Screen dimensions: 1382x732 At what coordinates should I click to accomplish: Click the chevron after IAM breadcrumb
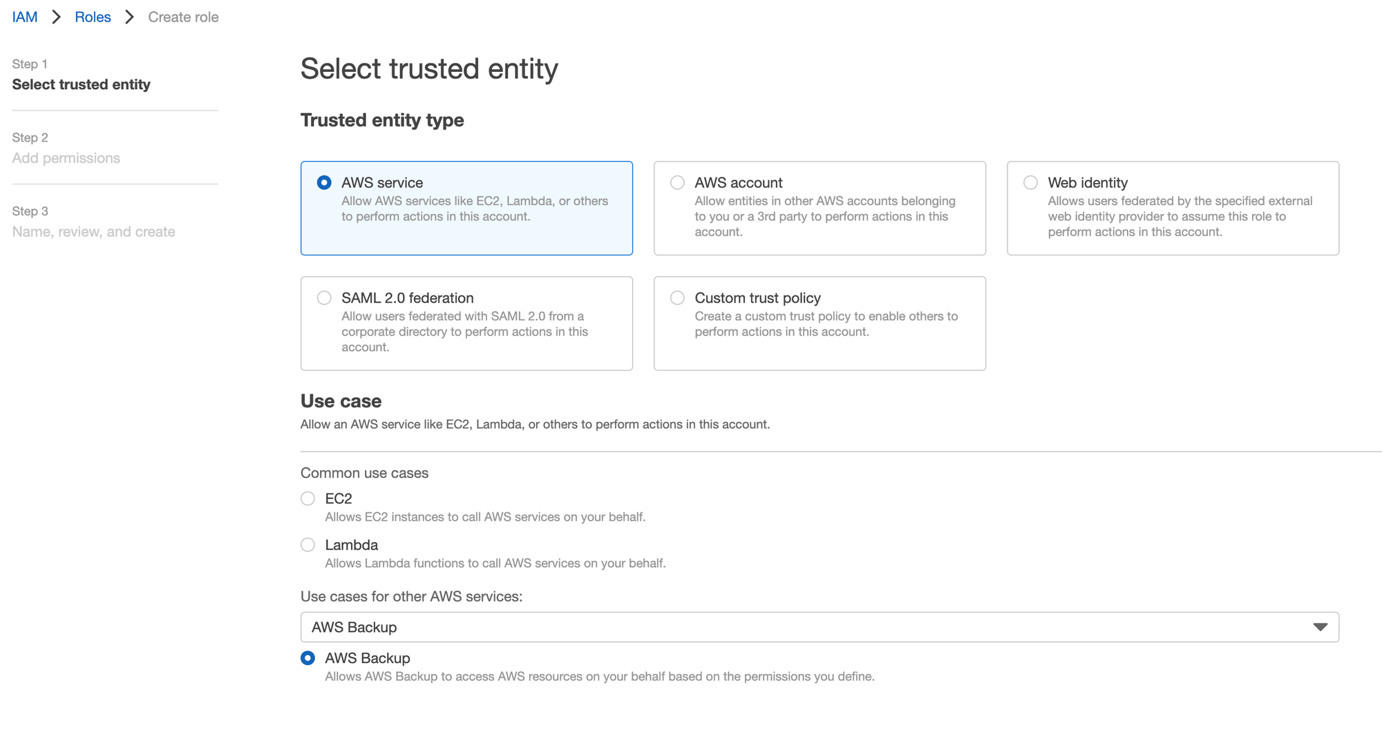point(57,17)
